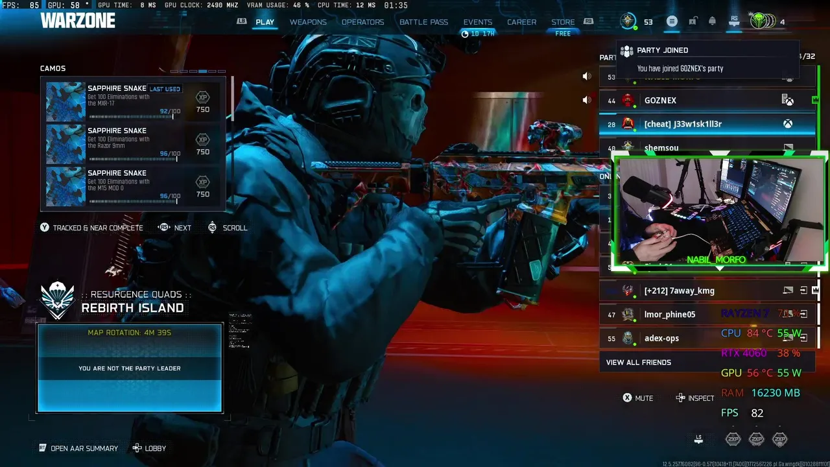The image size is (830, 467).
Task: Click the LB bumper icon left of PLAY
Action: click(242, 21)
